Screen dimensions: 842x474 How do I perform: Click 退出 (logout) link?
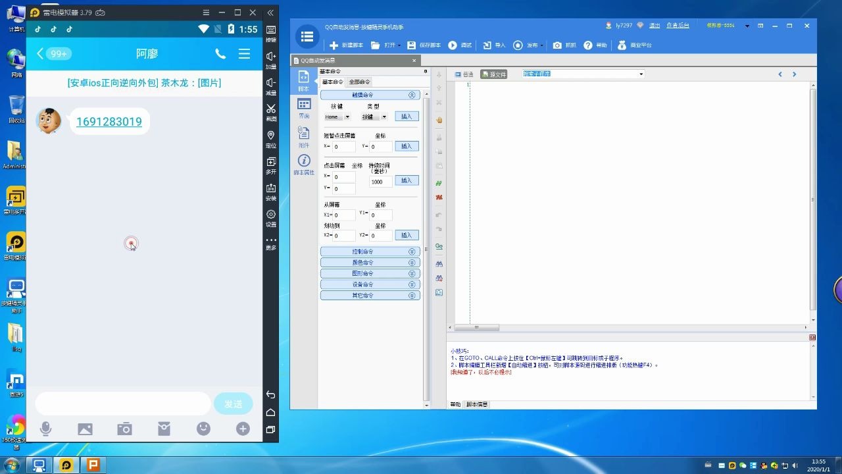(655, 26)
